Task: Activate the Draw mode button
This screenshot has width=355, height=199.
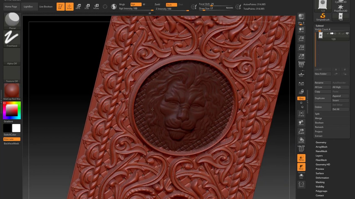Action: coord(69,6)
